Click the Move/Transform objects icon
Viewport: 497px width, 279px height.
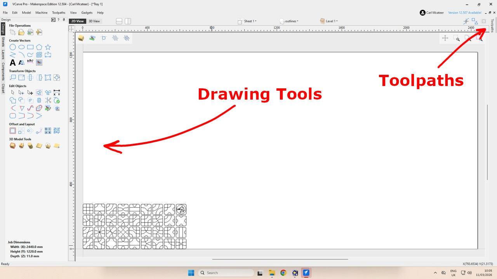[13, 77]
